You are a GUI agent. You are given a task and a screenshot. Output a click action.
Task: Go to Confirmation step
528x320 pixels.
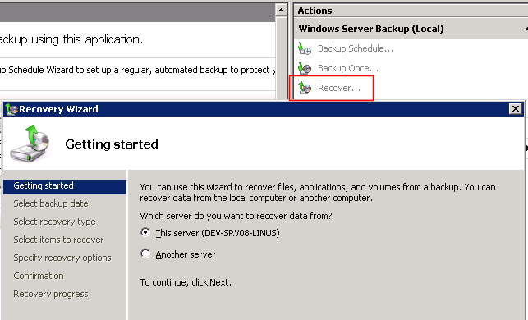click(39, 276)
